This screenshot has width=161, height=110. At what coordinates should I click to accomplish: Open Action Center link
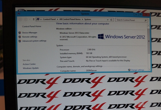point(29,64)
